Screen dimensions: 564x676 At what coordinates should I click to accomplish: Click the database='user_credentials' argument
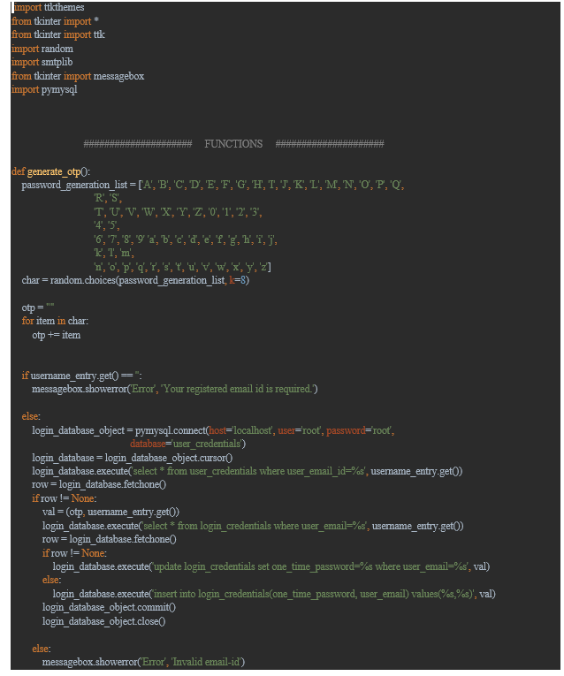187,444
